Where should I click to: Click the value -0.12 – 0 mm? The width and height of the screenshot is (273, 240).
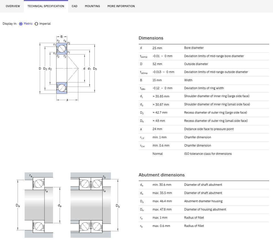click(x=162, y=88)
